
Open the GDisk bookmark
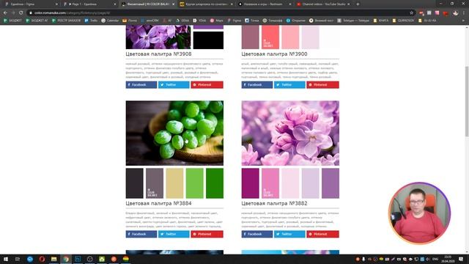182,21
